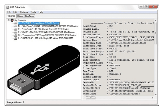Select volume D: Win7New 85 GB
The image size is (165, 110).
pyautogui.click(x=48, y=26)
